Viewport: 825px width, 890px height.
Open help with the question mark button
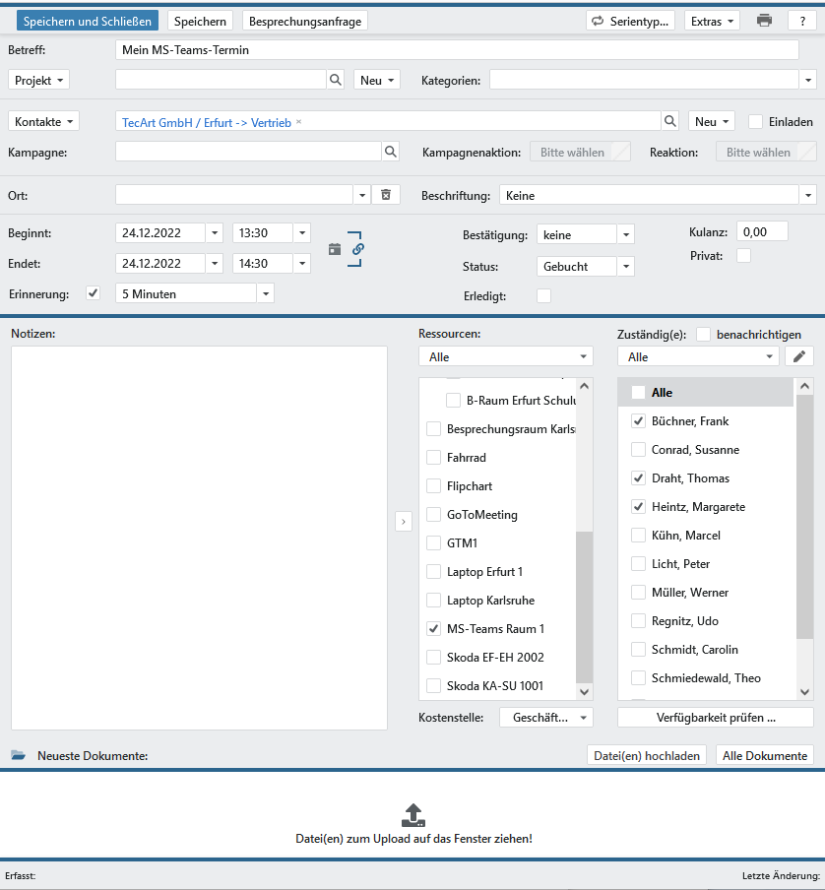click(x=802, y=21)
